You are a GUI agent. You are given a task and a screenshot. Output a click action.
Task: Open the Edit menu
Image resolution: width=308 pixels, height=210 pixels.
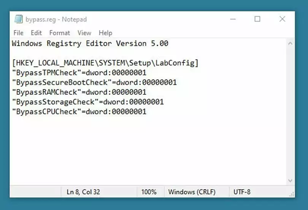pyautogui.click(x=37, y=33)
